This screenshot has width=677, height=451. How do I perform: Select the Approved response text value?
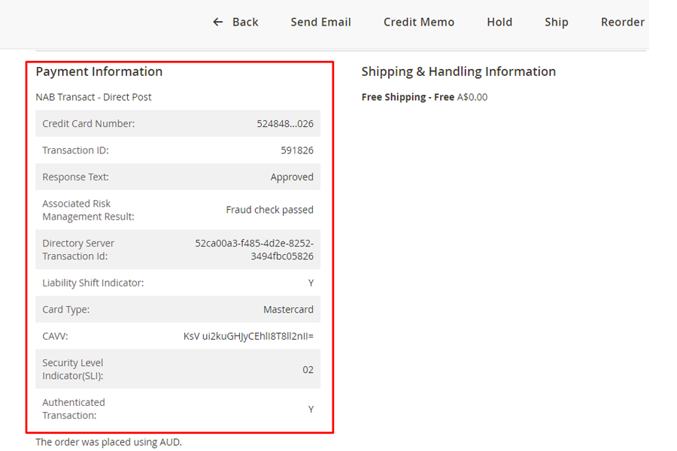coord(292,177)
